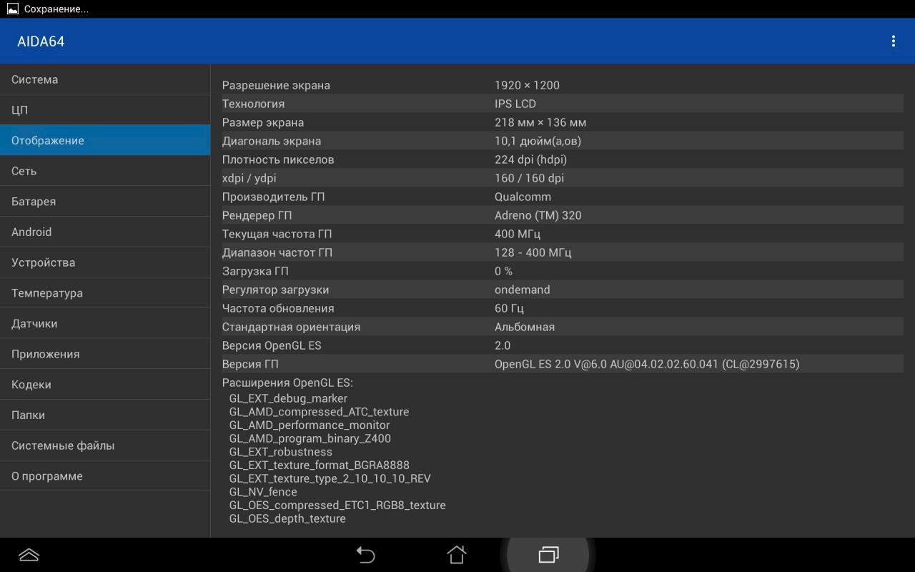Open the recent apps icon
The width and height of the screenshot is (915, 572).
coord(548,555)
